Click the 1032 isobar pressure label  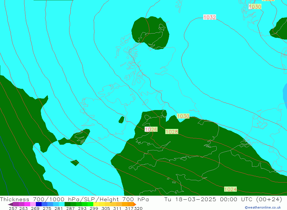point(210,17)
